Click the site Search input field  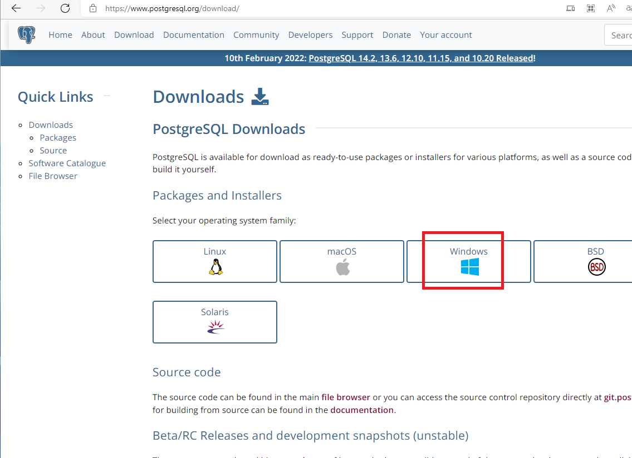[x=618, y=35]
